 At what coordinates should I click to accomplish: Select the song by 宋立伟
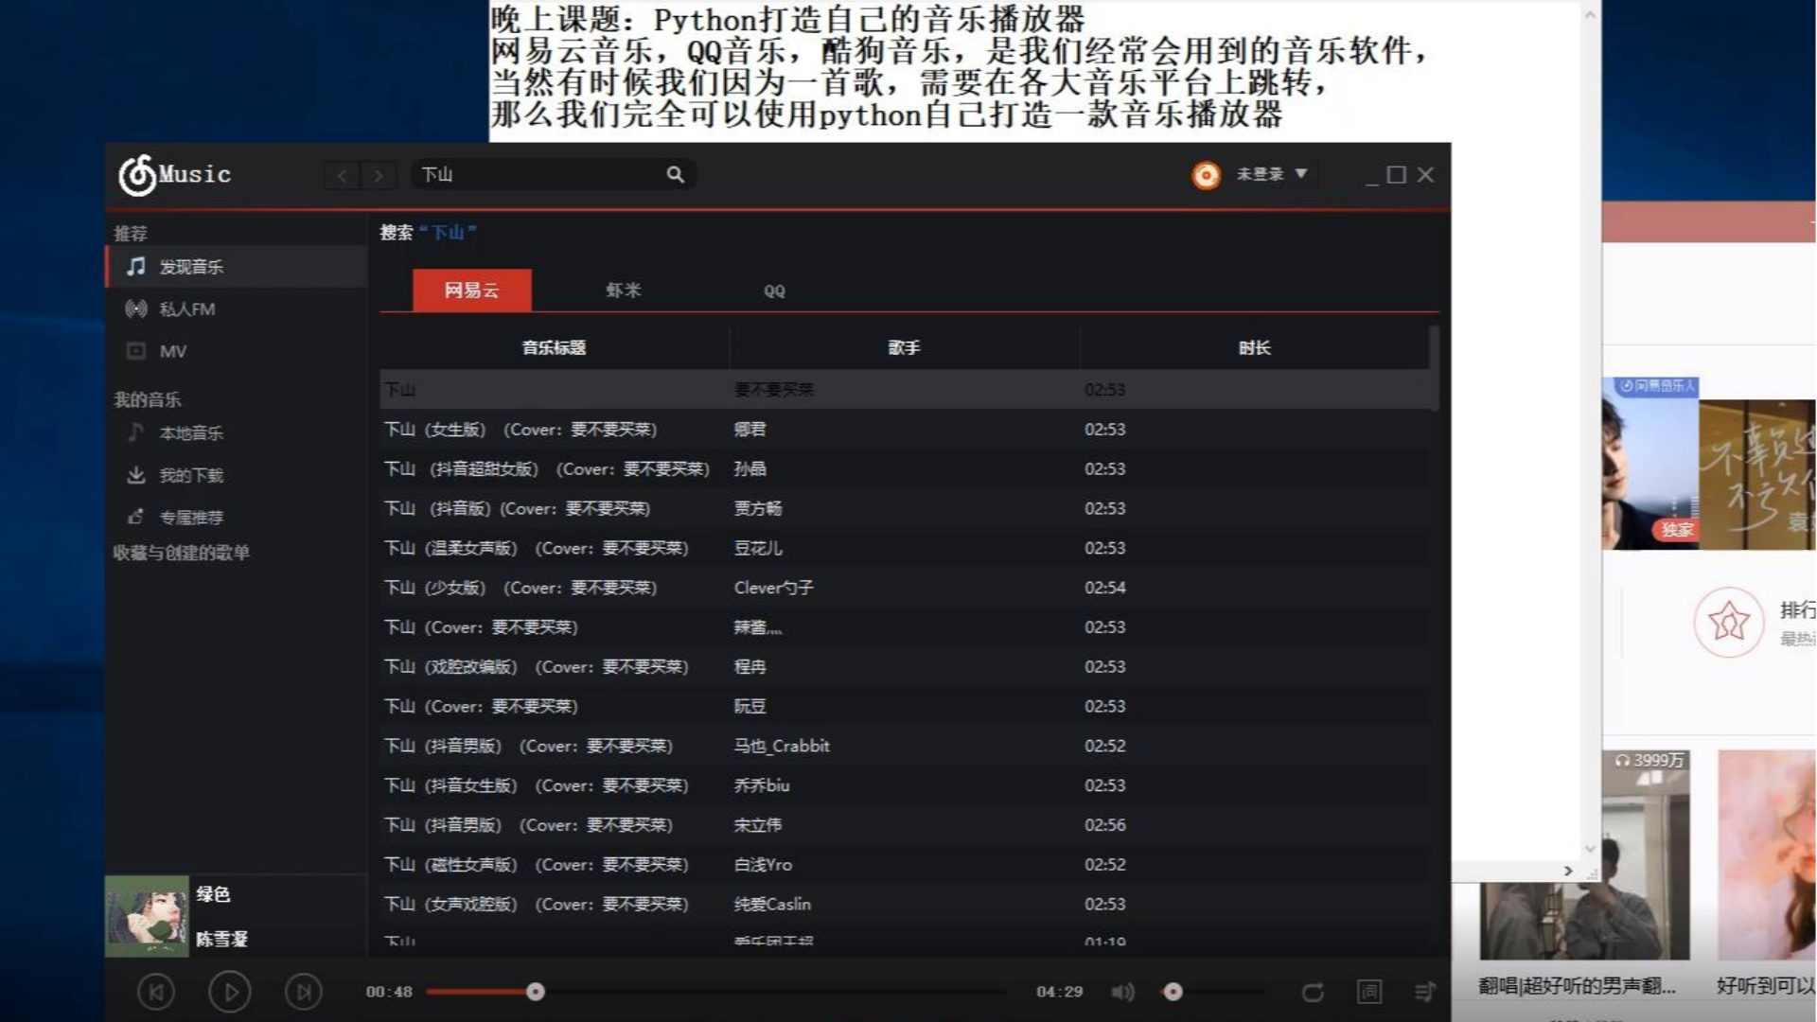coord(905,825)
